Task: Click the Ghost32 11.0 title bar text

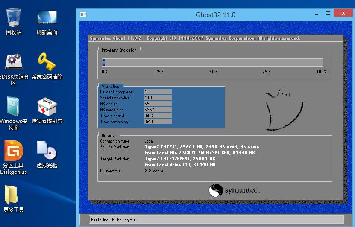Action: pos(215,15)
